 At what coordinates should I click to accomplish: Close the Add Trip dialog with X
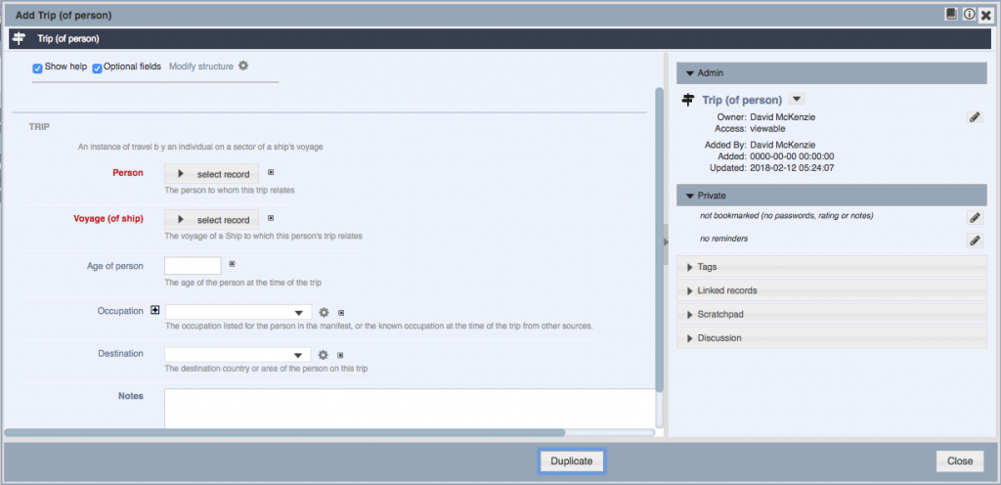(x=985, y=15)
